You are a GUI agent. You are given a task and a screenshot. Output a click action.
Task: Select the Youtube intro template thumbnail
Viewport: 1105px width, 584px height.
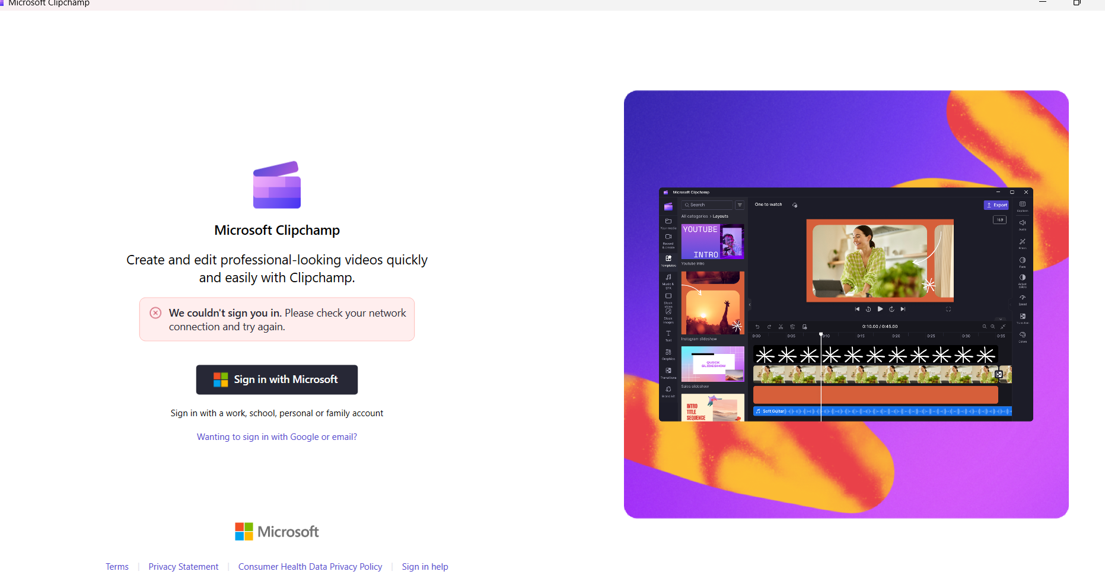[x=712, y=241]
